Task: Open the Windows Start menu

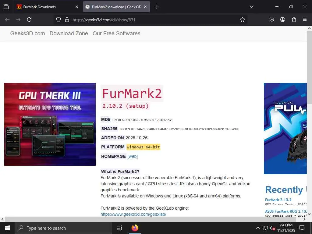Action: tap(7, 228)
